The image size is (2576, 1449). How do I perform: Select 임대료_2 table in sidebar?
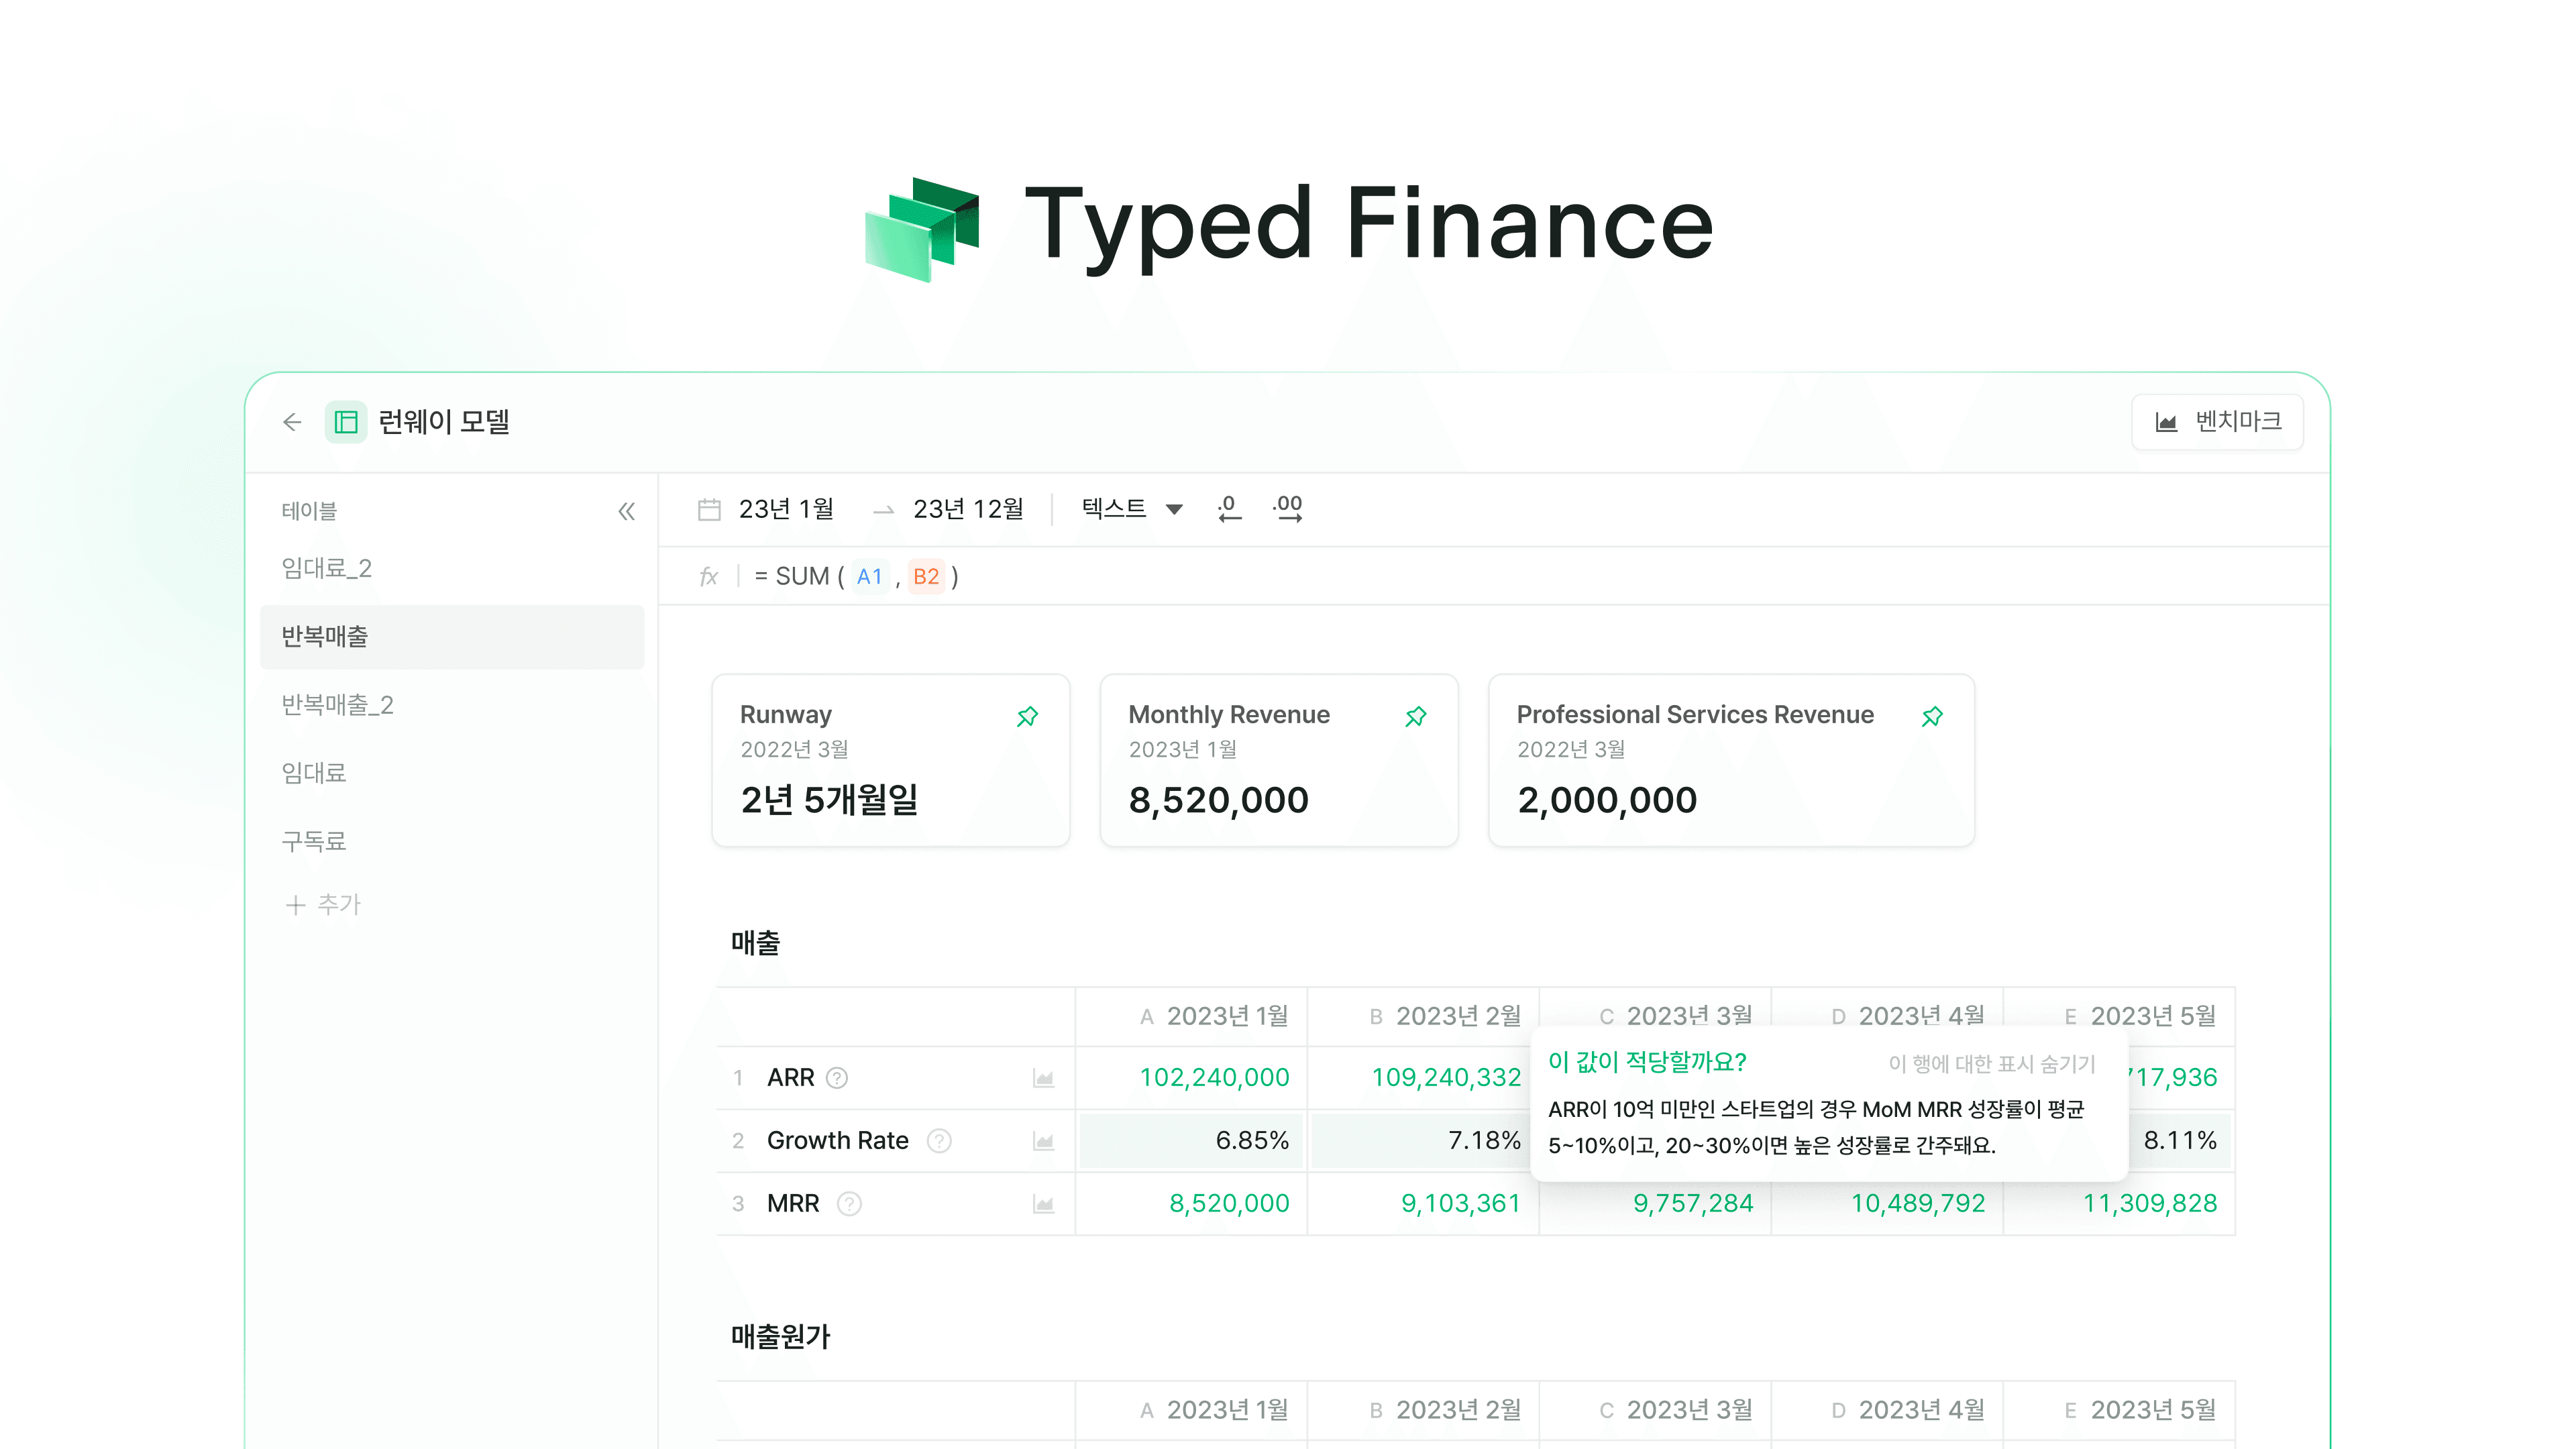[x=326, y=568]
